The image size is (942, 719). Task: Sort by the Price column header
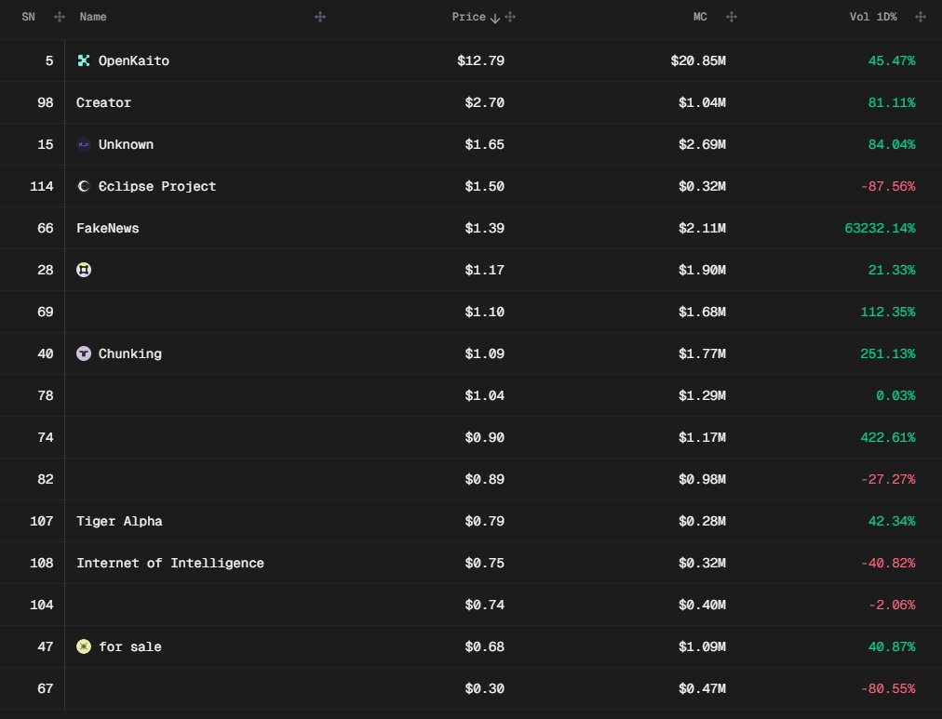[468, 17]
